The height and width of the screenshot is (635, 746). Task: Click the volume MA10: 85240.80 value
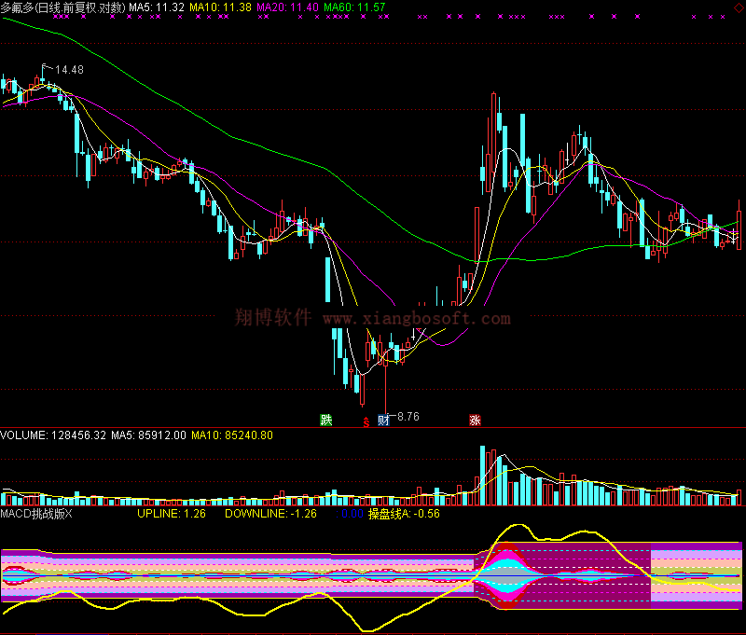pos(232,435)
